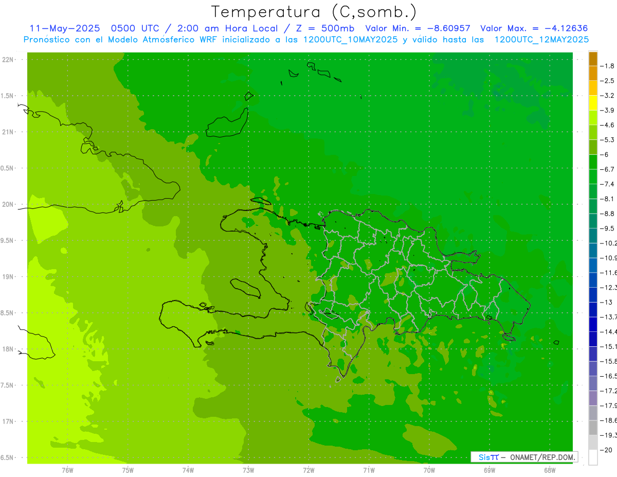Click the '-9.5' colorbar value
This screenshot has height=477, width=617.
point(607,228)
